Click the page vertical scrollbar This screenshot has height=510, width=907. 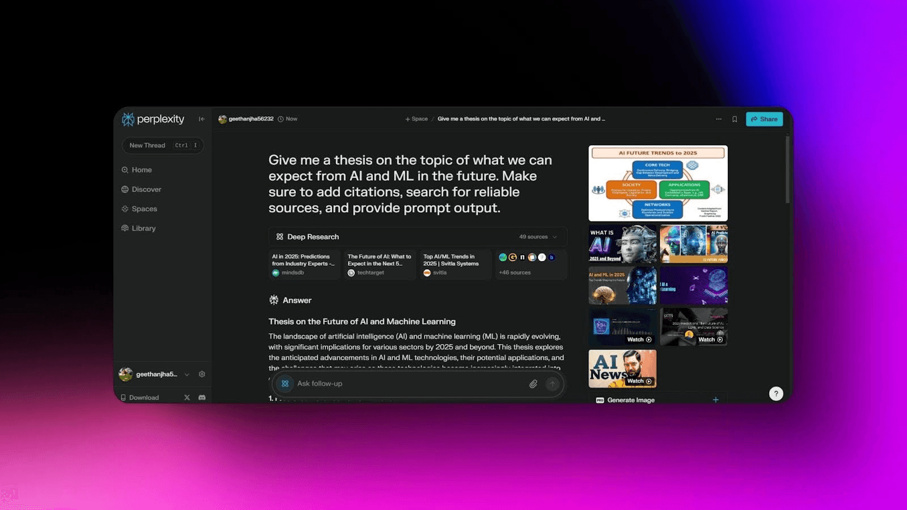[787, 169]
